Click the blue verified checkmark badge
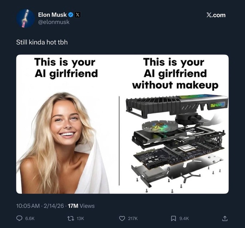 coord(71,15)
